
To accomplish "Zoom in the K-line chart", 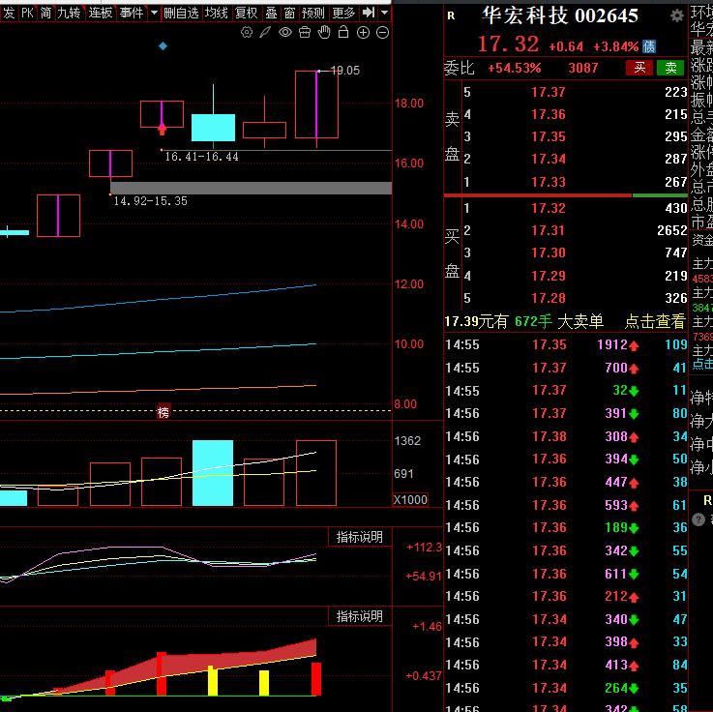I will [363, 32].
